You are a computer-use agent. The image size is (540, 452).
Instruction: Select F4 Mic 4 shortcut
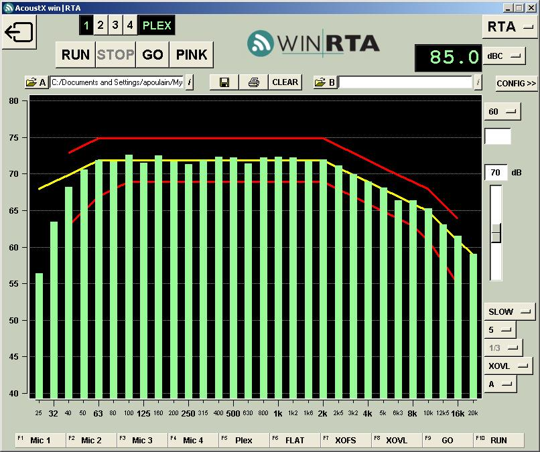click(193, 440)
